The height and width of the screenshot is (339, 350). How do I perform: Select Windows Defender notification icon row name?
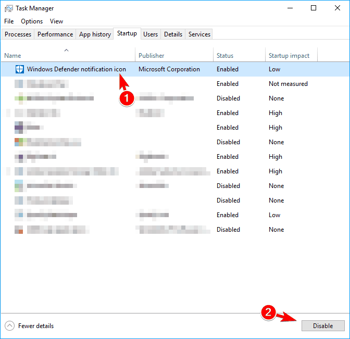pyautogui.click(x=77, y=69)
